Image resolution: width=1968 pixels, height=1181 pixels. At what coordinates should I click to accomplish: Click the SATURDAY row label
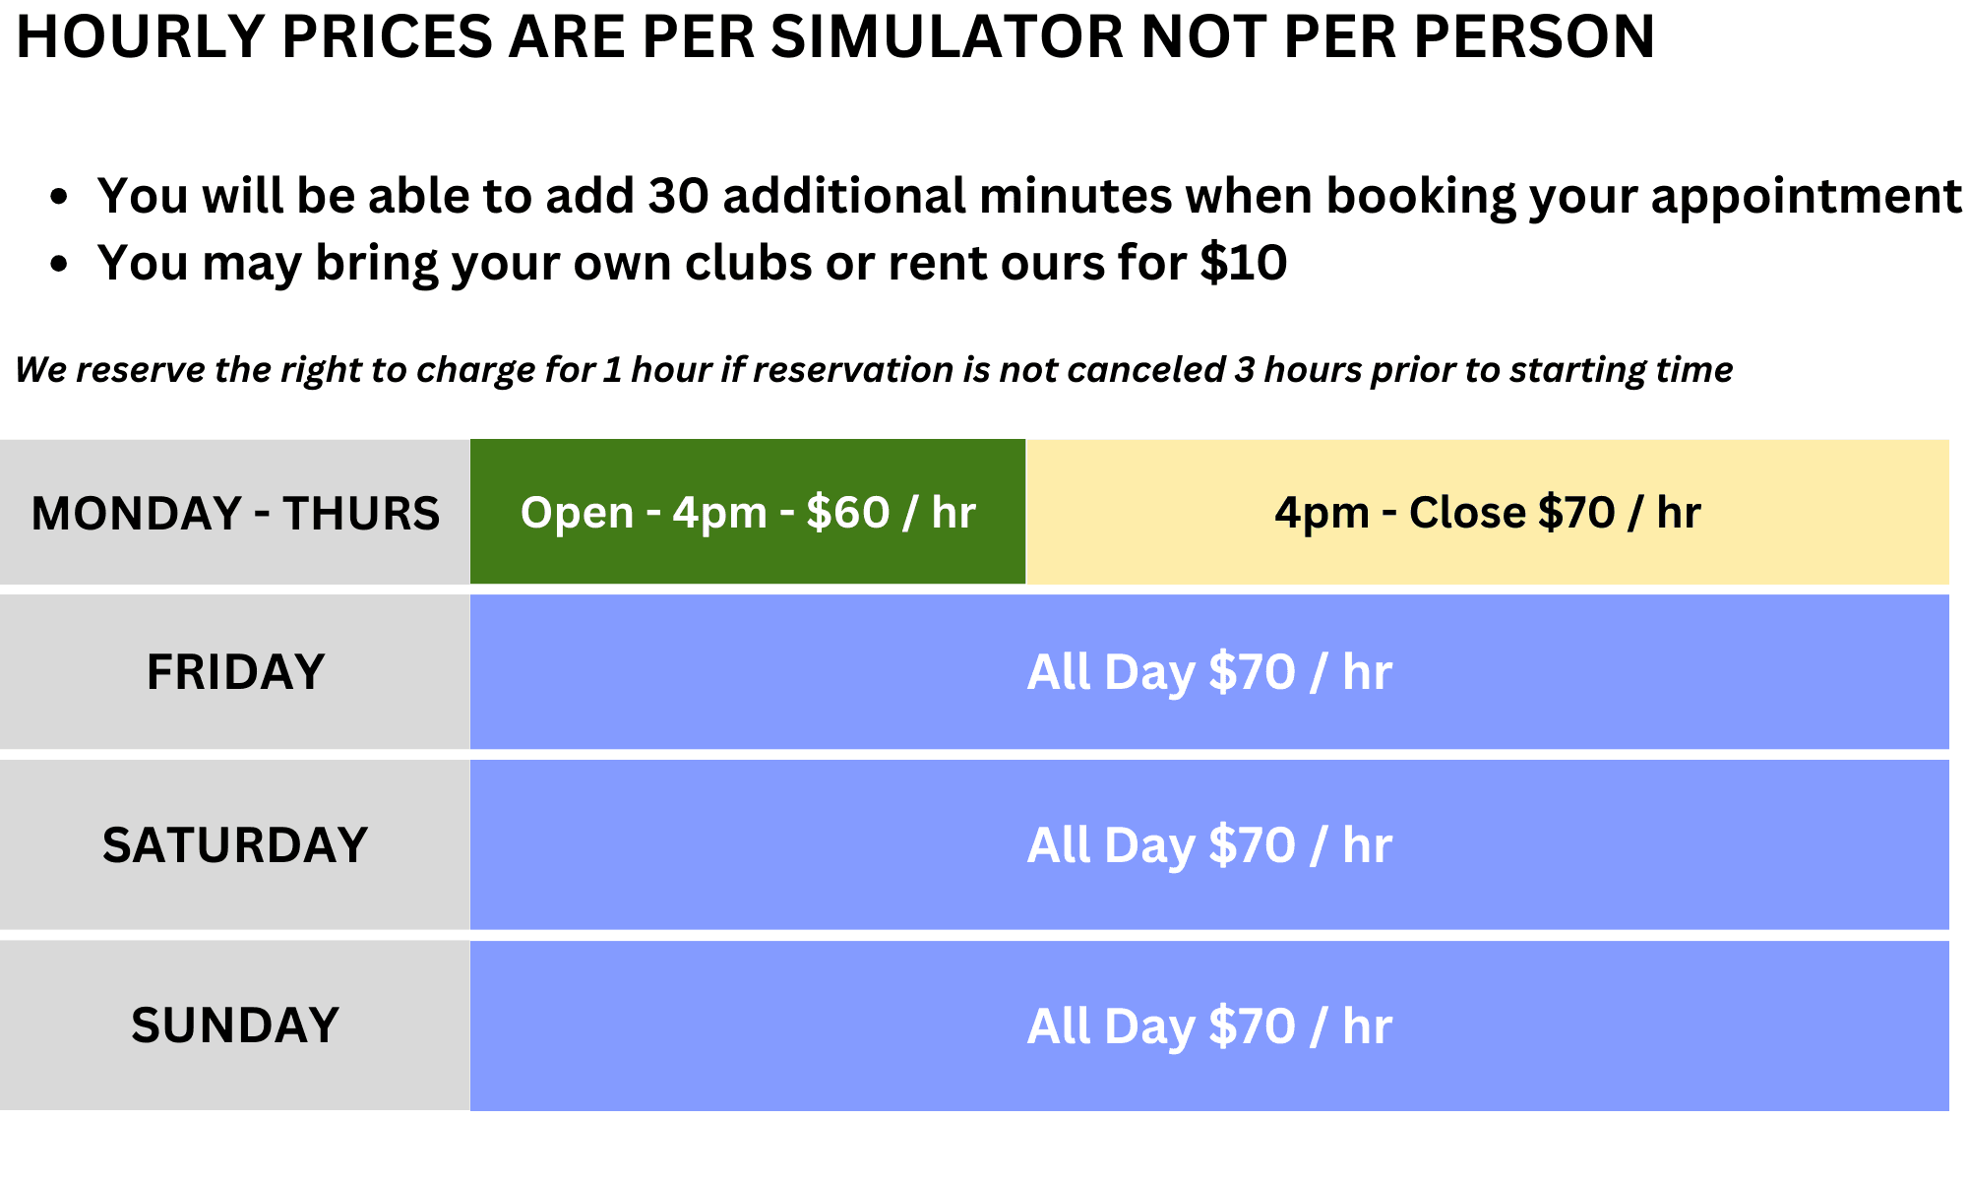point(235,844)
